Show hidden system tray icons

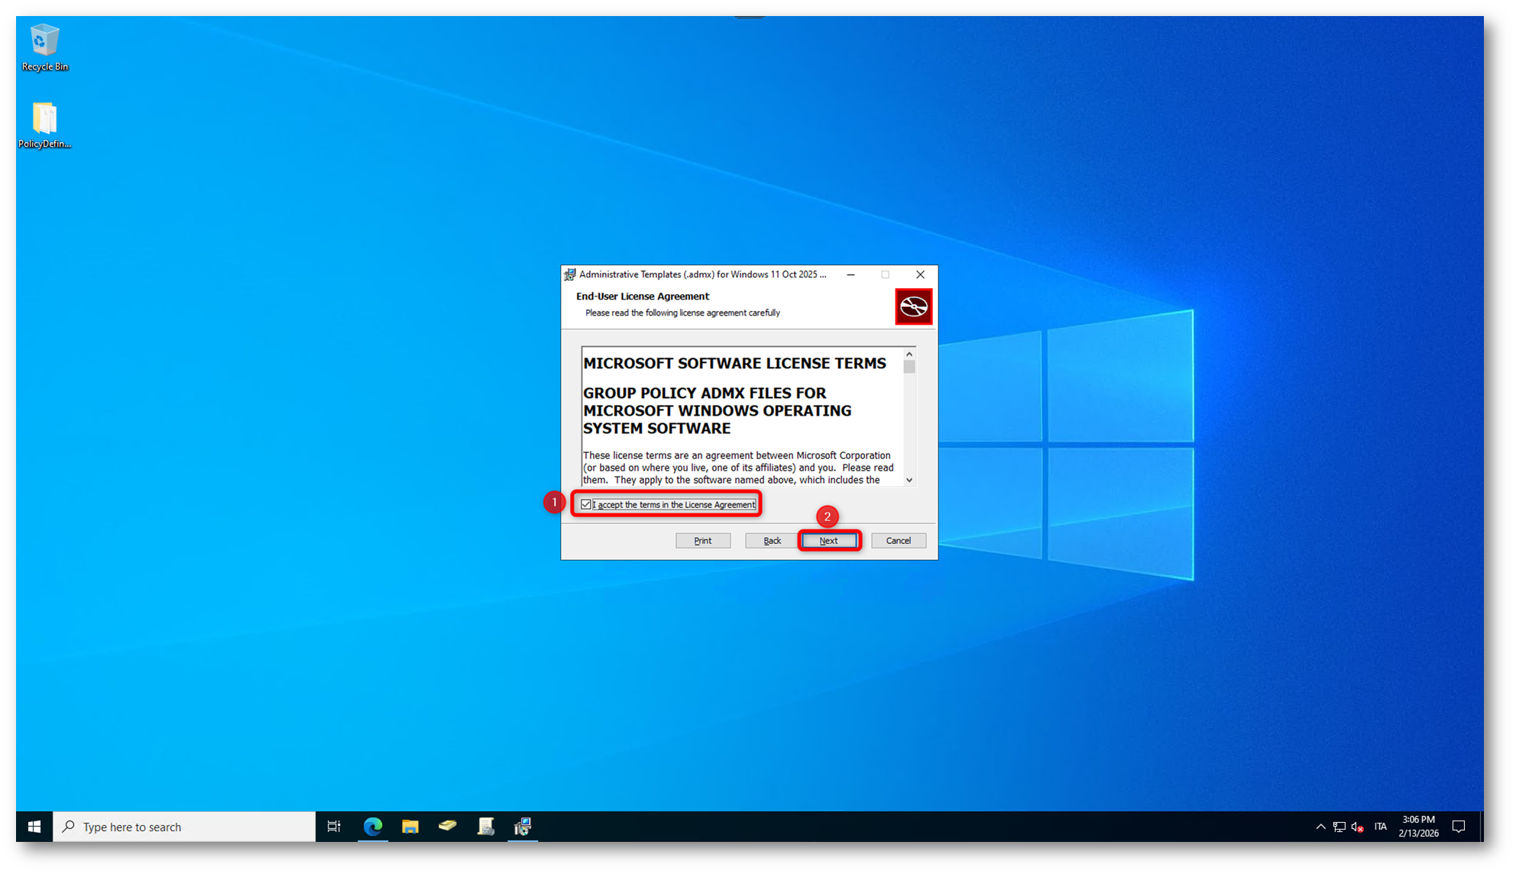[1320, 827]
